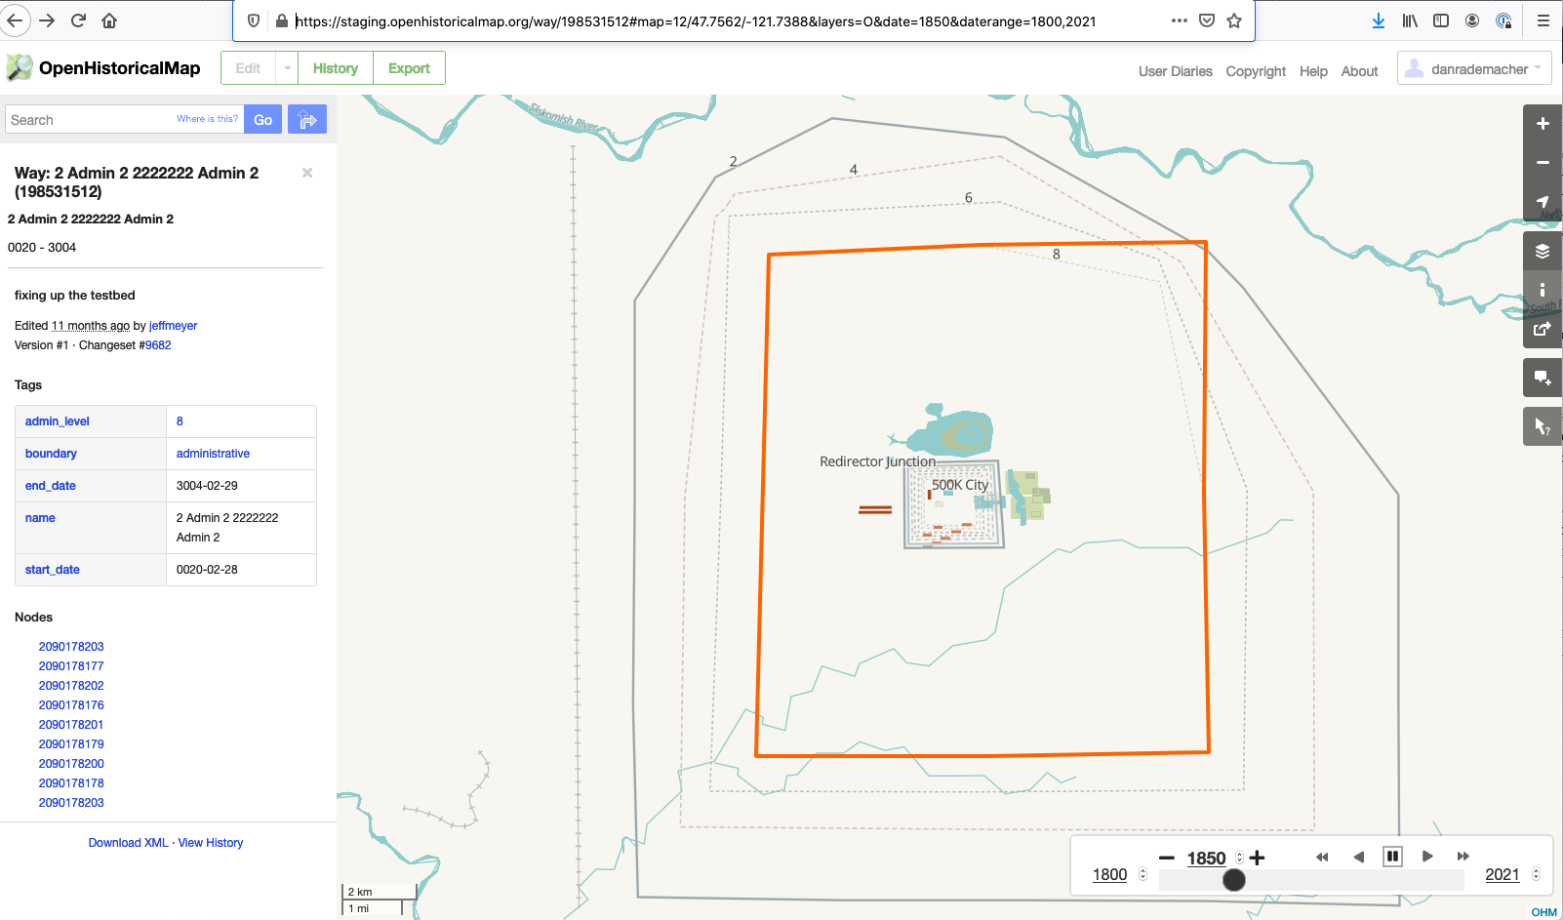This screenshot has height=920, width=1563.
Task: Click the Download XML link
Action: [128, 842]
